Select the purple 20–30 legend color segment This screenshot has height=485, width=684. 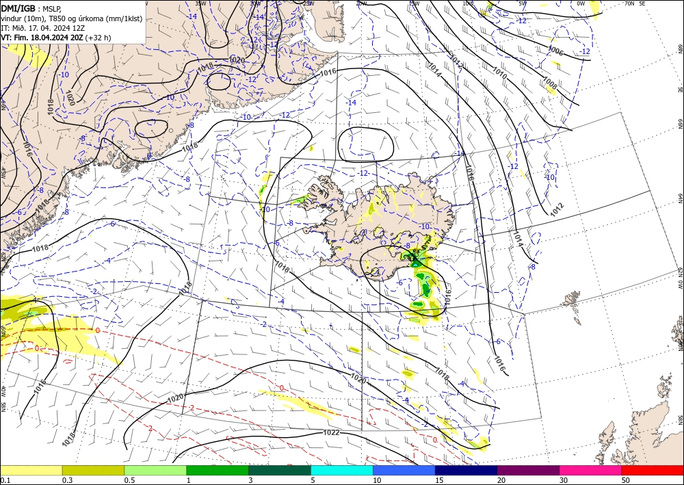tap(528, 470)
